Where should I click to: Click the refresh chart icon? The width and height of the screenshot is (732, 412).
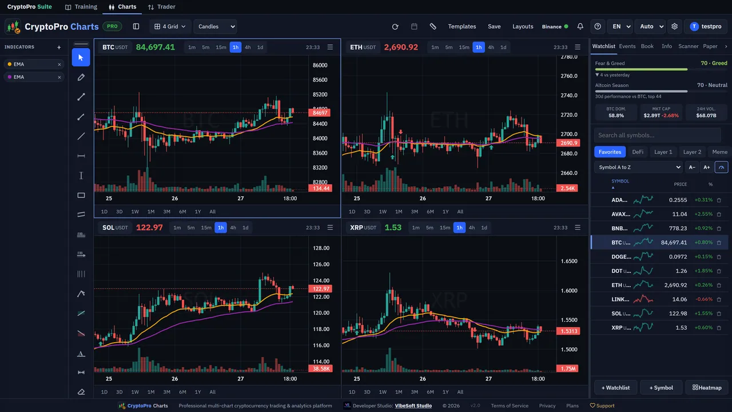click(x=395, y=26)
